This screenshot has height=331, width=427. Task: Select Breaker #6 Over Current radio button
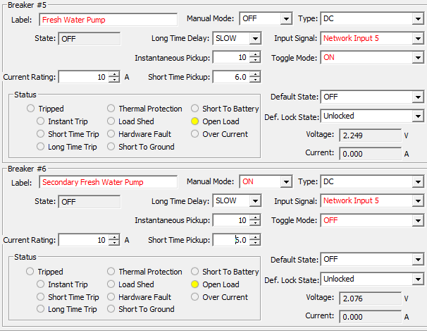click(x=195, y=297)
